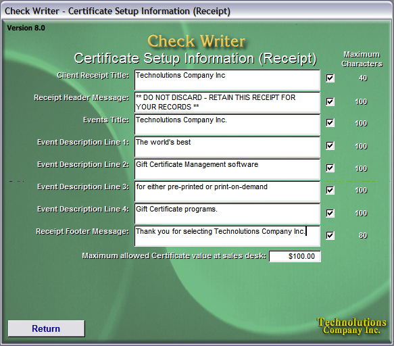
Task: Click the Receipt Footer Message label
Action: (x=82, y=231)
